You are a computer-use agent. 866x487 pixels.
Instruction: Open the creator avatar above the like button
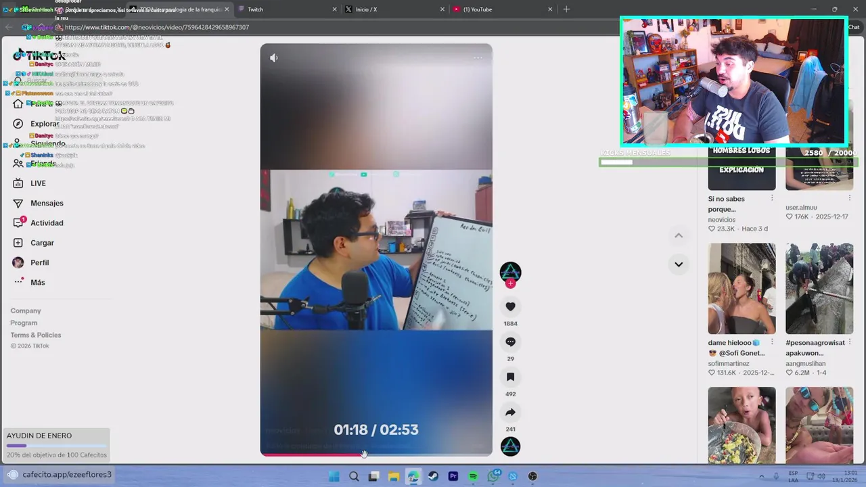(510, 272)
